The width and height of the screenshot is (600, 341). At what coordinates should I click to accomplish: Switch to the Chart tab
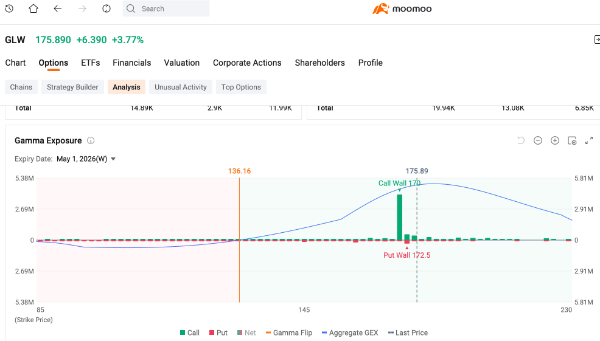[x=15, y=63]
